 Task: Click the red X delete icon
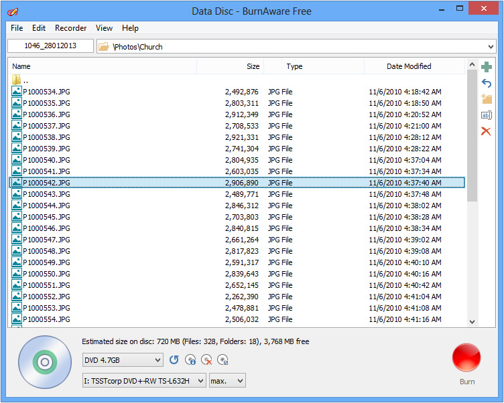click(486, 131)
